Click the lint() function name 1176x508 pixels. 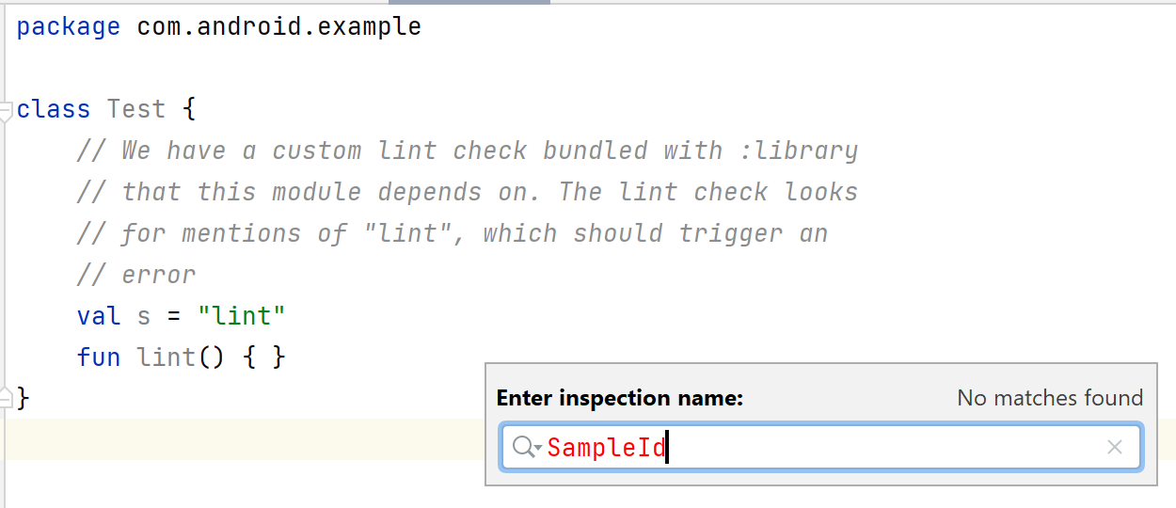166,357
